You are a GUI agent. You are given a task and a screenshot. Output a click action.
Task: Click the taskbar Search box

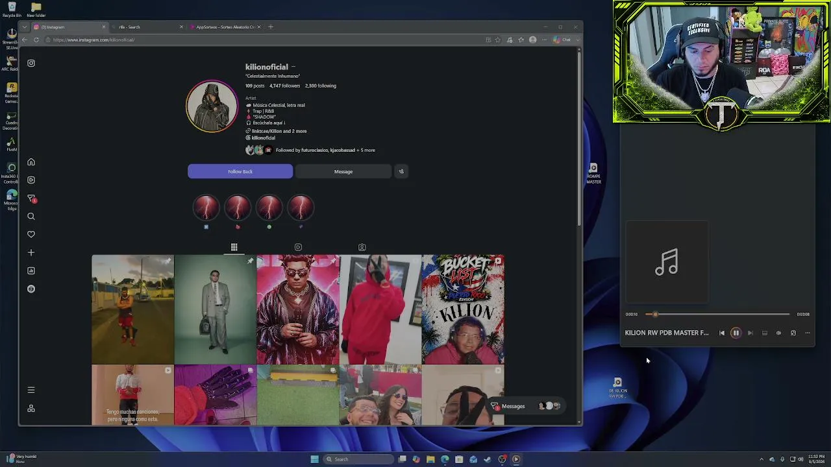point(359,459)
